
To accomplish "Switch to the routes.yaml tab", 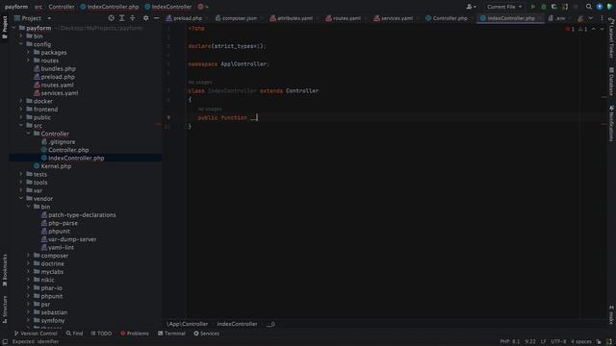I will [x=344, y=18].
